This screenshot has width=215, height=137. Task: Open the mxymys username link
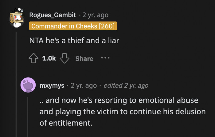[52, 86]
